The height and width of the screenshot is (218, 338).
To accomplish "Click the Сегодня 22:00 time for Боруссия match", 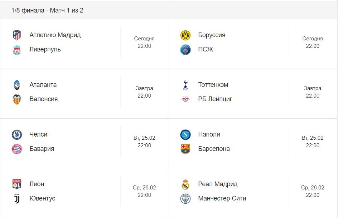I will 313,42.
